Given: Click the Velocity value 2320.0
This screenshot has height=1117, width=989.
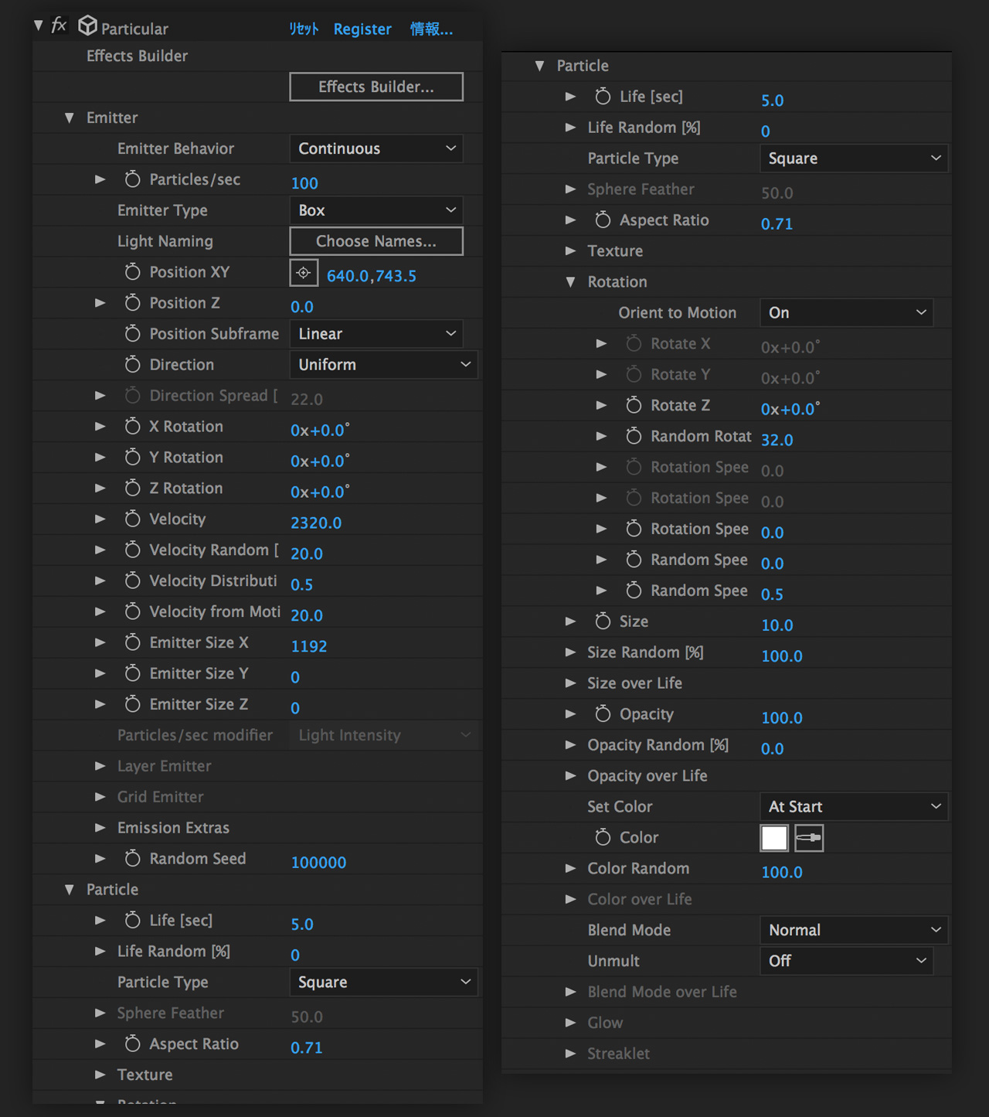Looking at the screenshot, I should [316, 523].
